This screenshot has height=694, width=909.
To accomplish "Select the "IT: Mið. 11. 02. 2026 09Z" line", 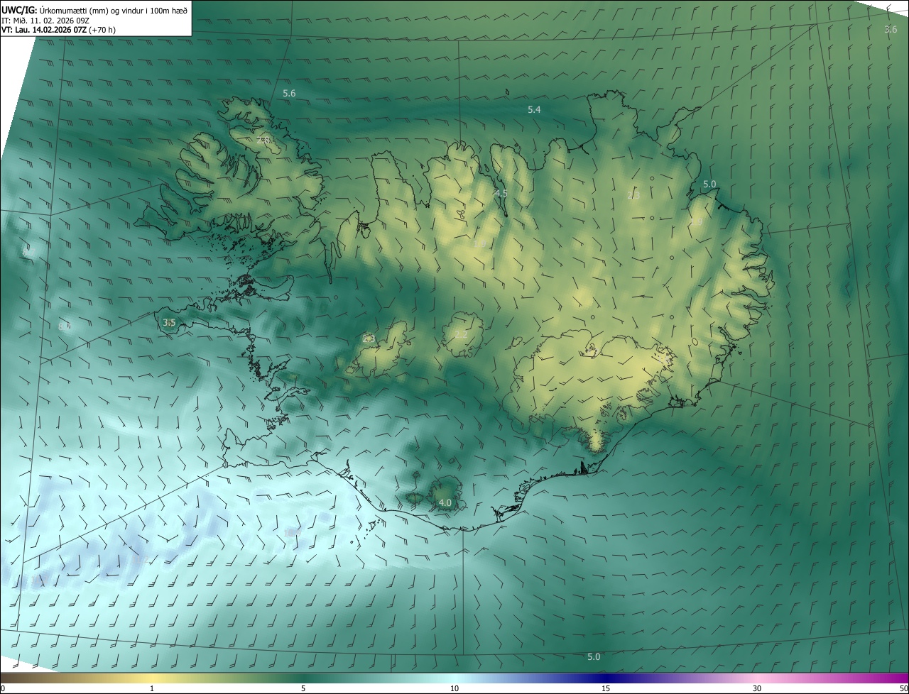I will [45, 20].
